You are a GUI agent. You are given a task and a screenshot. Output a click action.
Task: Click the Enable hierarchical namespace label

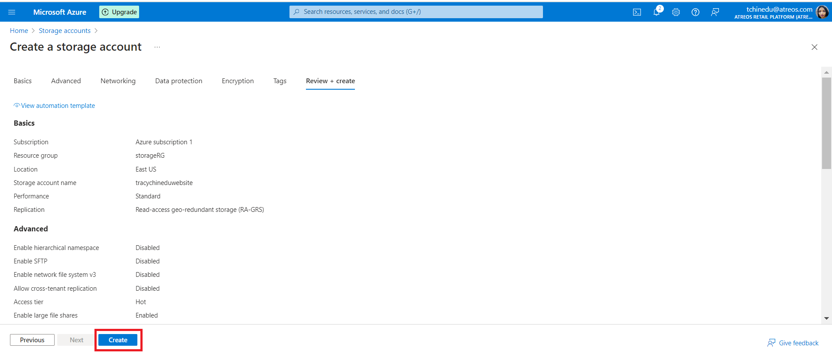click(x=56, y=248)
